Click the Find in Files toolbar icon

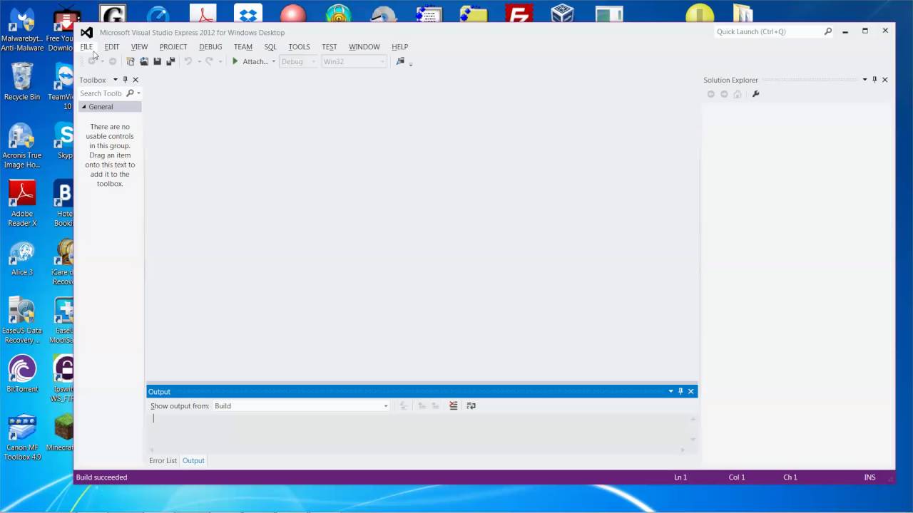[400, 61]
